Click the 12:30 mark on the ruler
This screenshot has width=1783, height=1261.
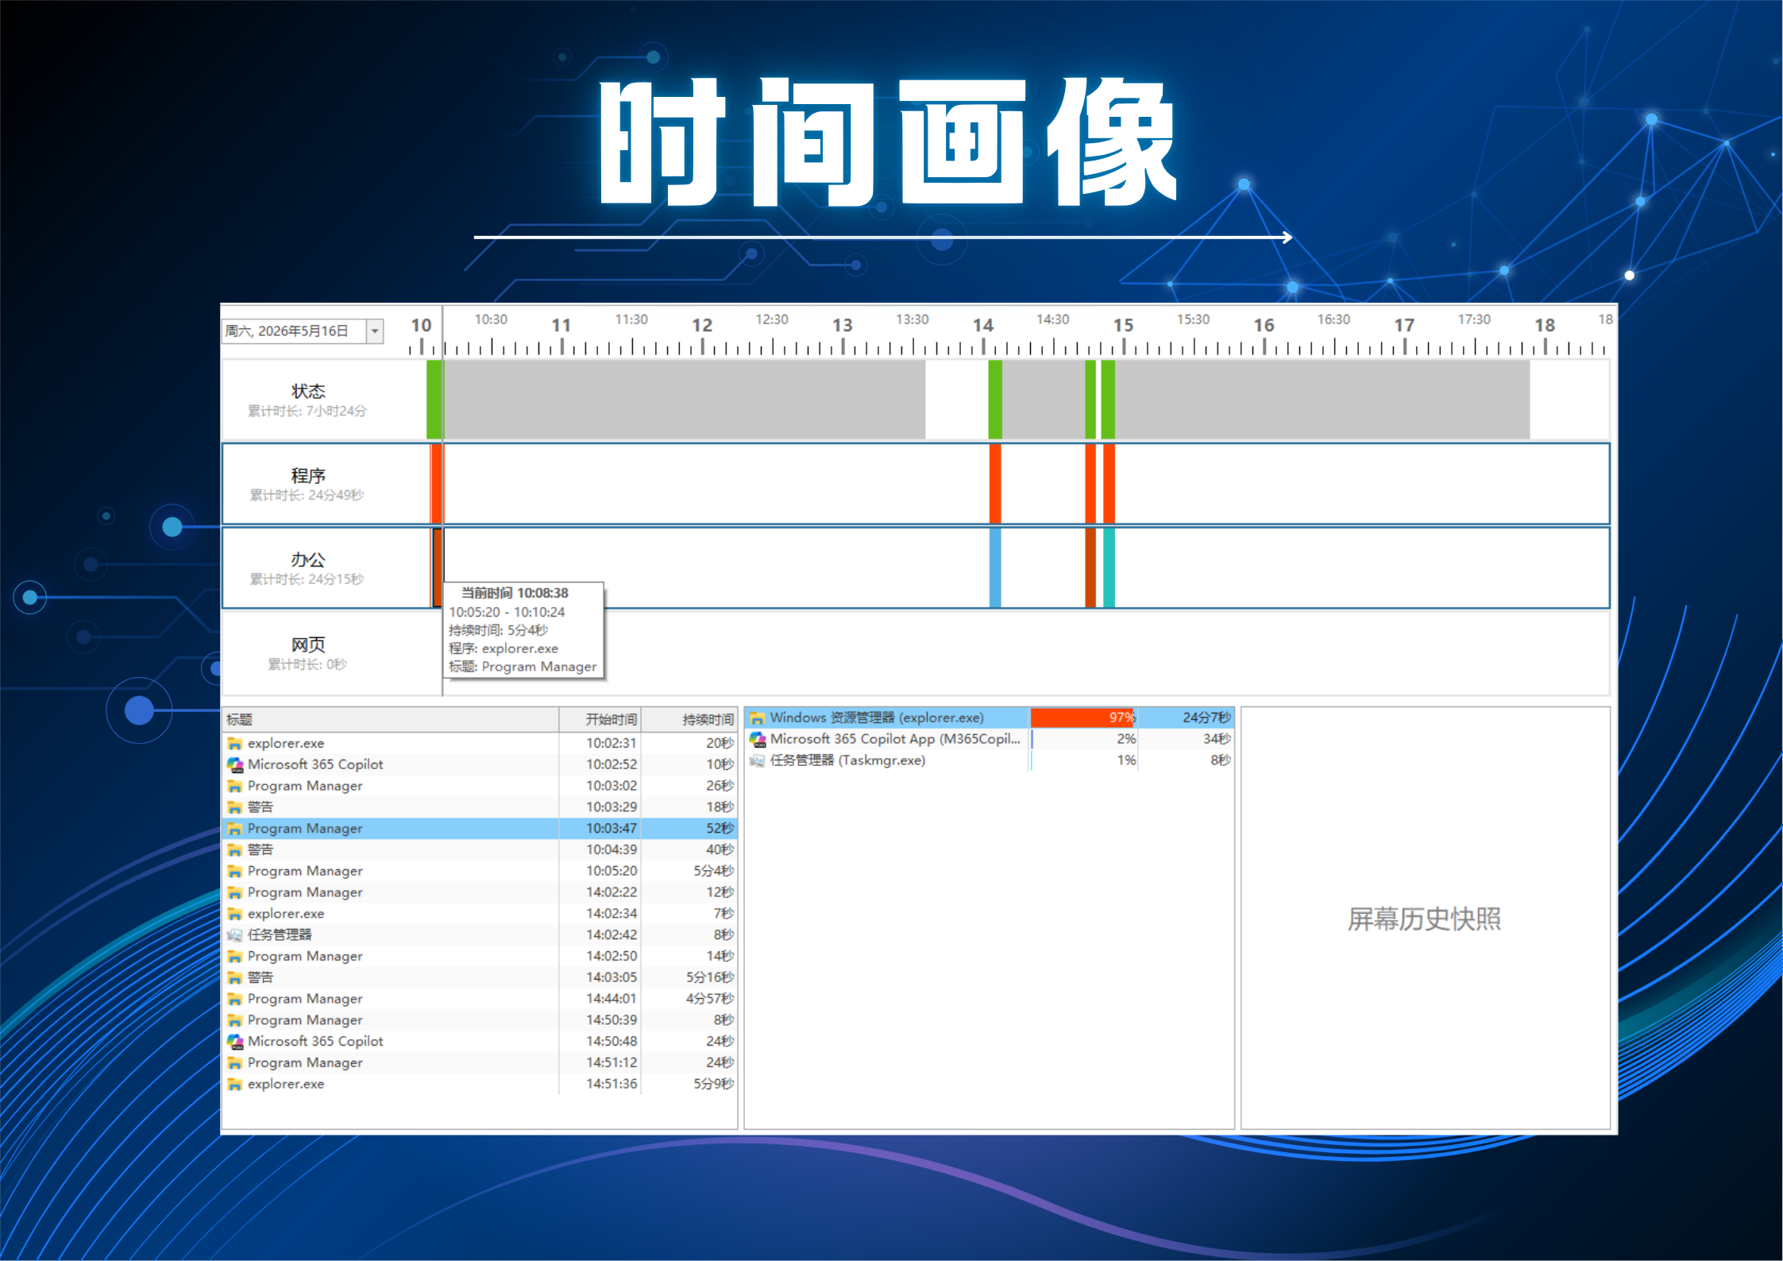(772, 319)
